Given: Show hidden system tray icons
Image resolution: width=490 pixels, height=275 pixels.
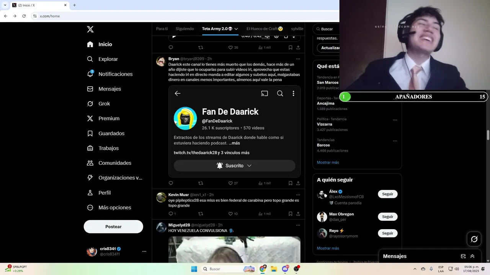Looking at the screenshot, I should [415, 269].
